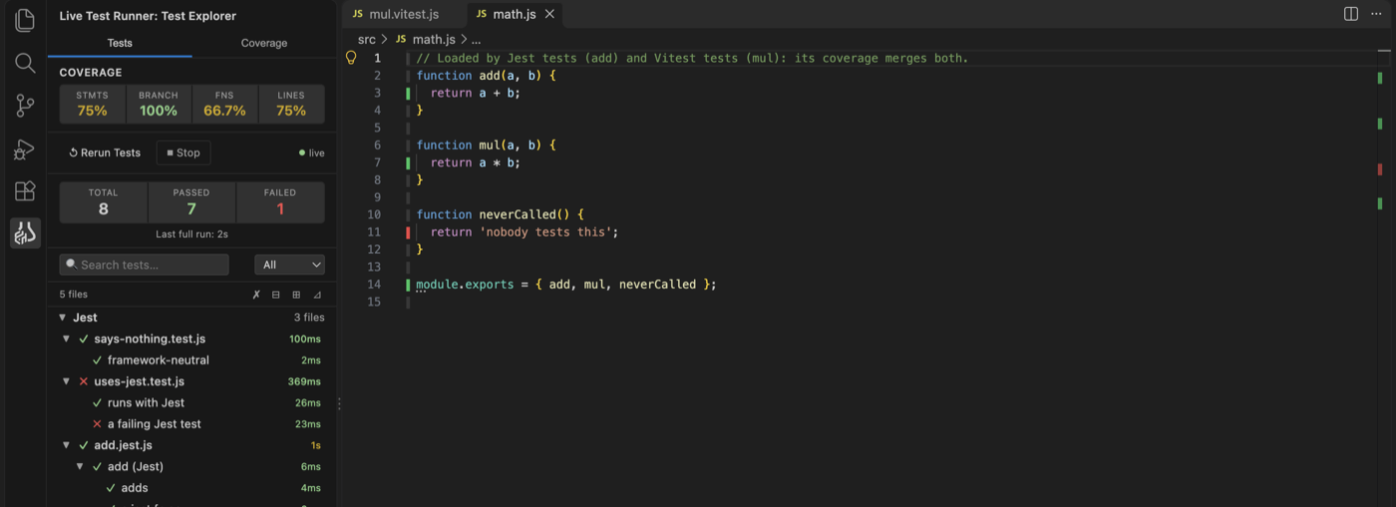Click the red uncovered gutter marker on line 11
Image resolution: width=1396 pixels, height=507 pixels.
coord(408,232)
